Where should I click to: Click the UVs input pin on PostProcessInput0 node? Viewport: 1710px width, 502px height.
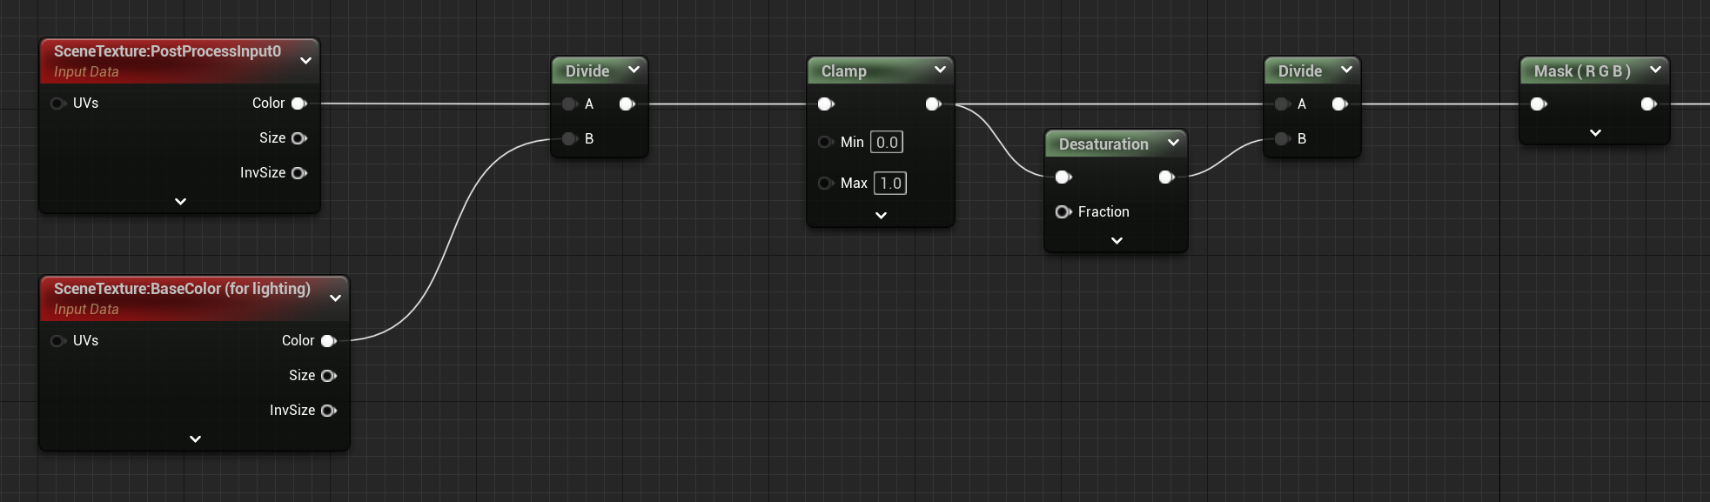(58, 104)
